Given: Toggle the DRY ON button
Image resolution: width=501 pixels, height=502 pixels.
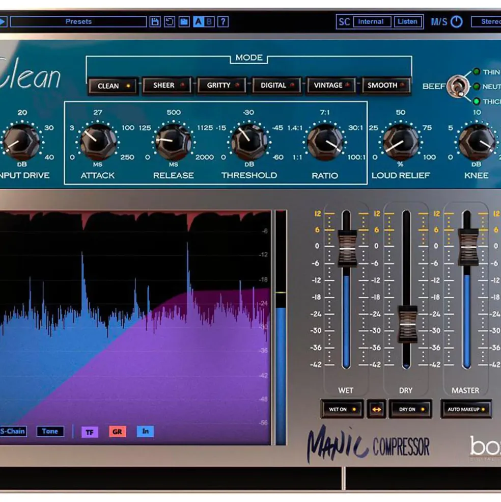Looking at the screenshot, I should [410, 409].
